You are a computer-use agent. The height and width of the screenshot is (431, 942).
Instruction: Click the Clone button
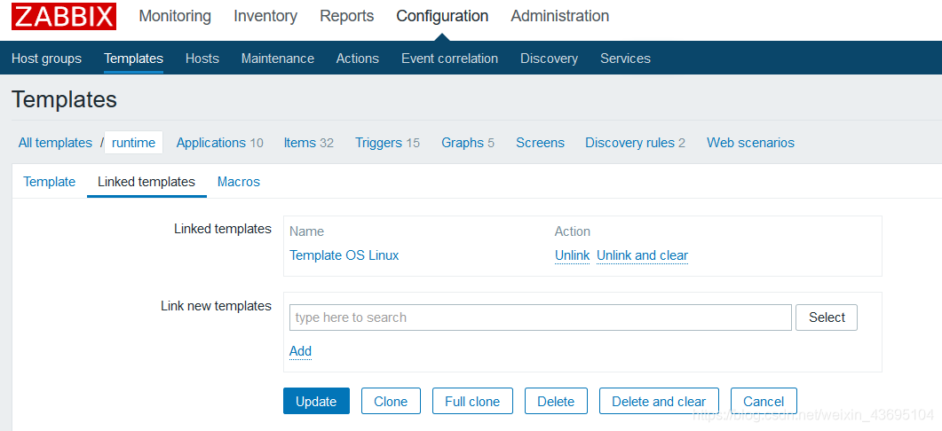click(x=391, y=401)
